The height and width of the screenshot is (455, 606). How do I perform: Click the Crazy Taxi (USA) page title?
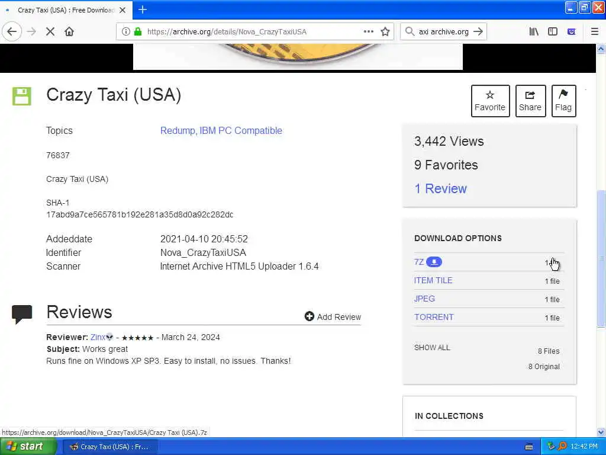pyautogui.click(x=114, y=95)
